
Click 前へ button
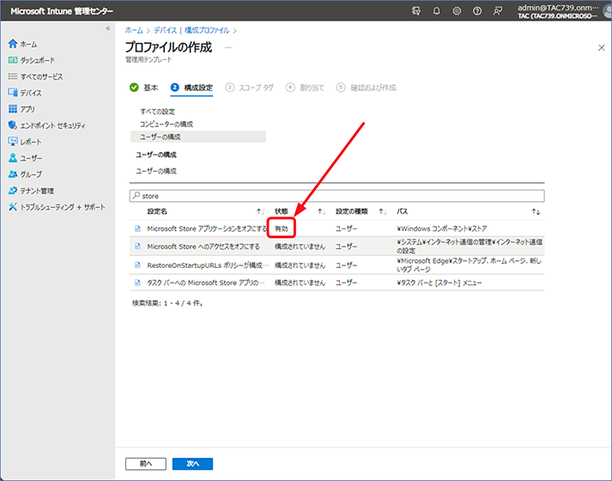click(x=146, y=464)
